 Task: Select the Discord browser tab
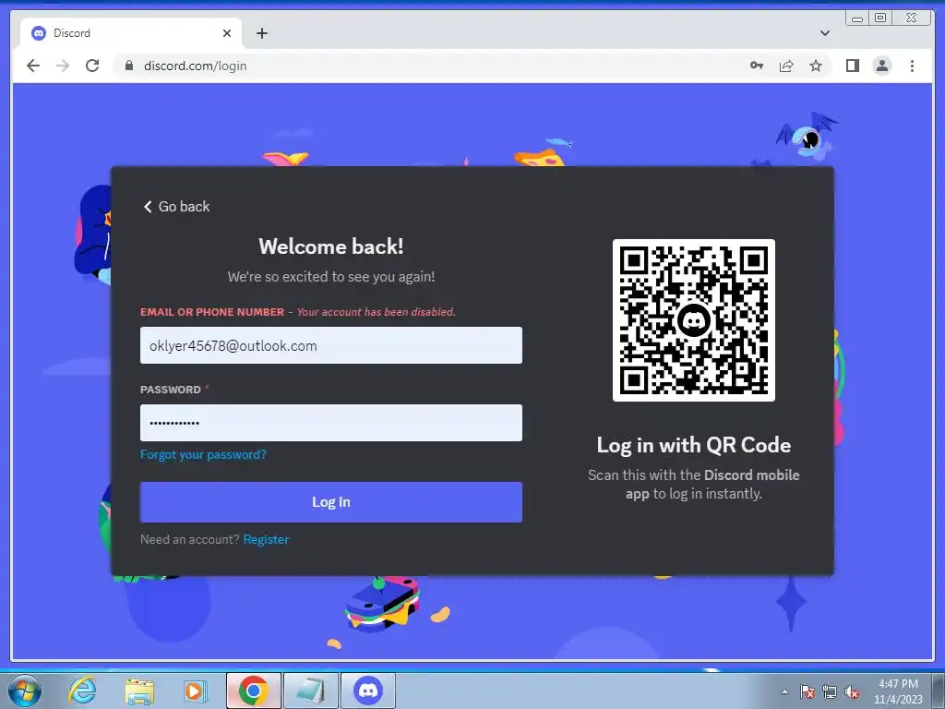point(131,33)
